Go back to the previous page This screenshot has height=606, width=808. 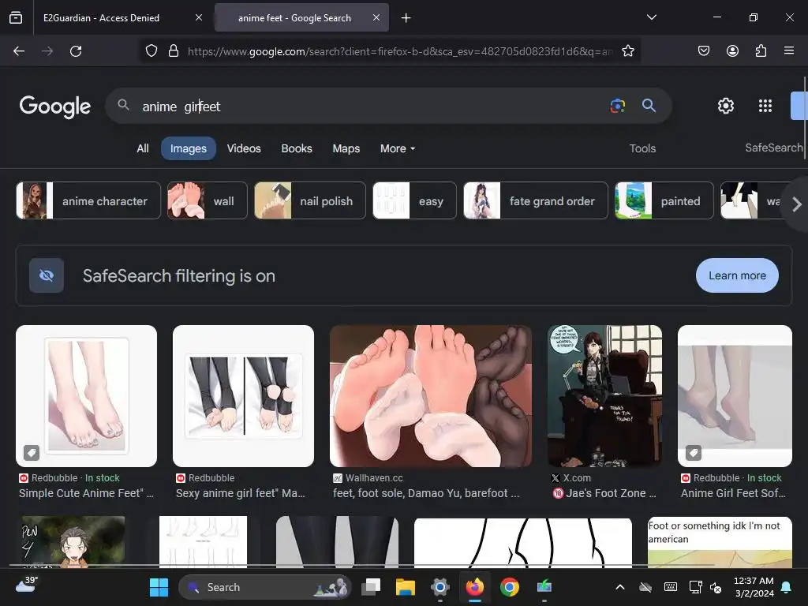(x=19, y=51)
